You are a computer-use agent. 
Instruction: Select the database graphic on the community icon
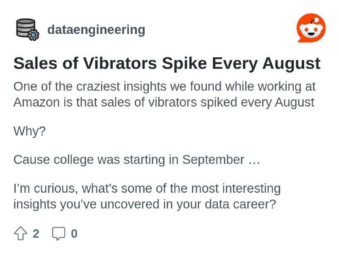[24, 26]
